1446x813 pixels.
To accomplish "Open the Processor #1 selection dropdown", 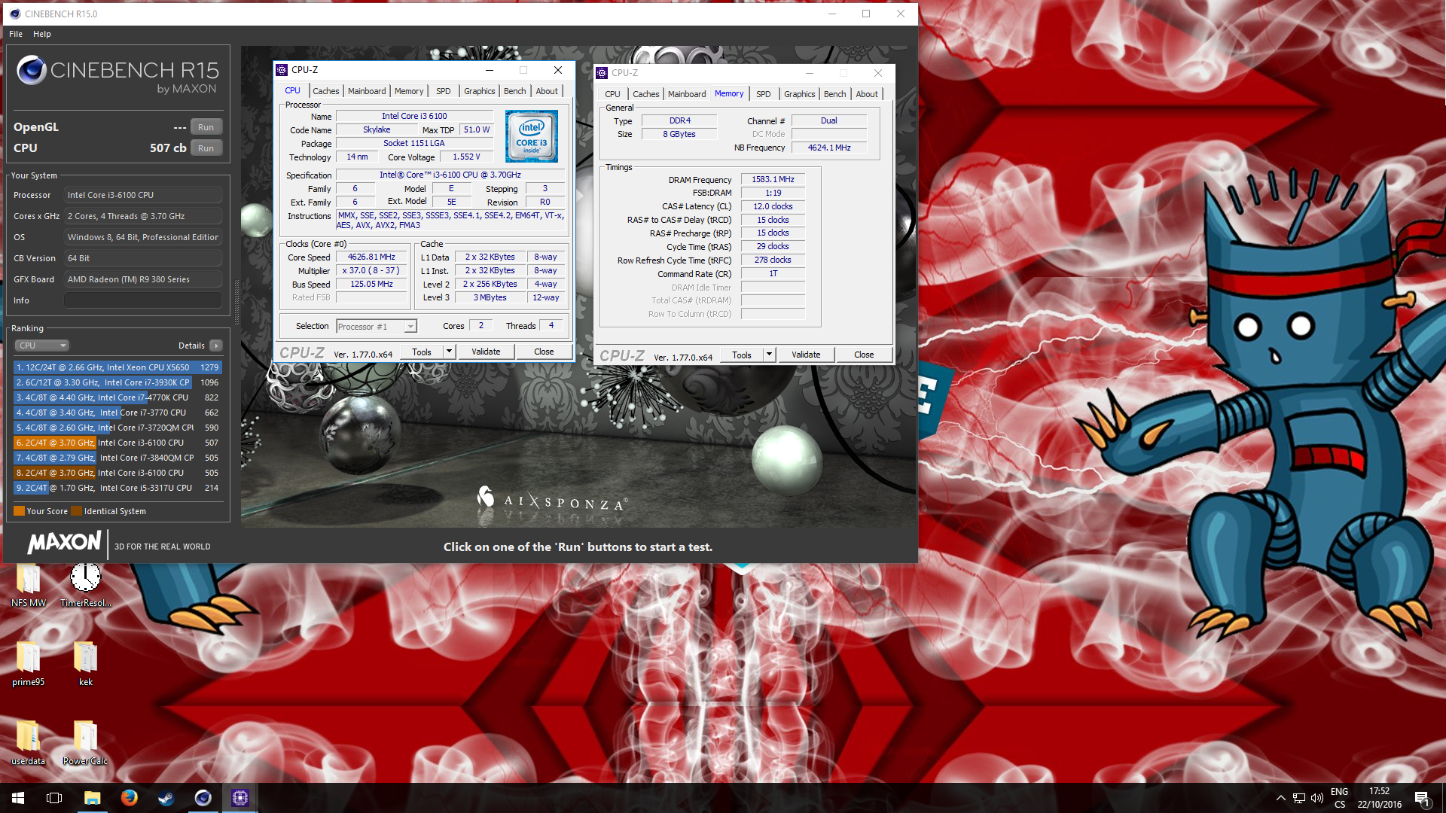I will point(377,326).
